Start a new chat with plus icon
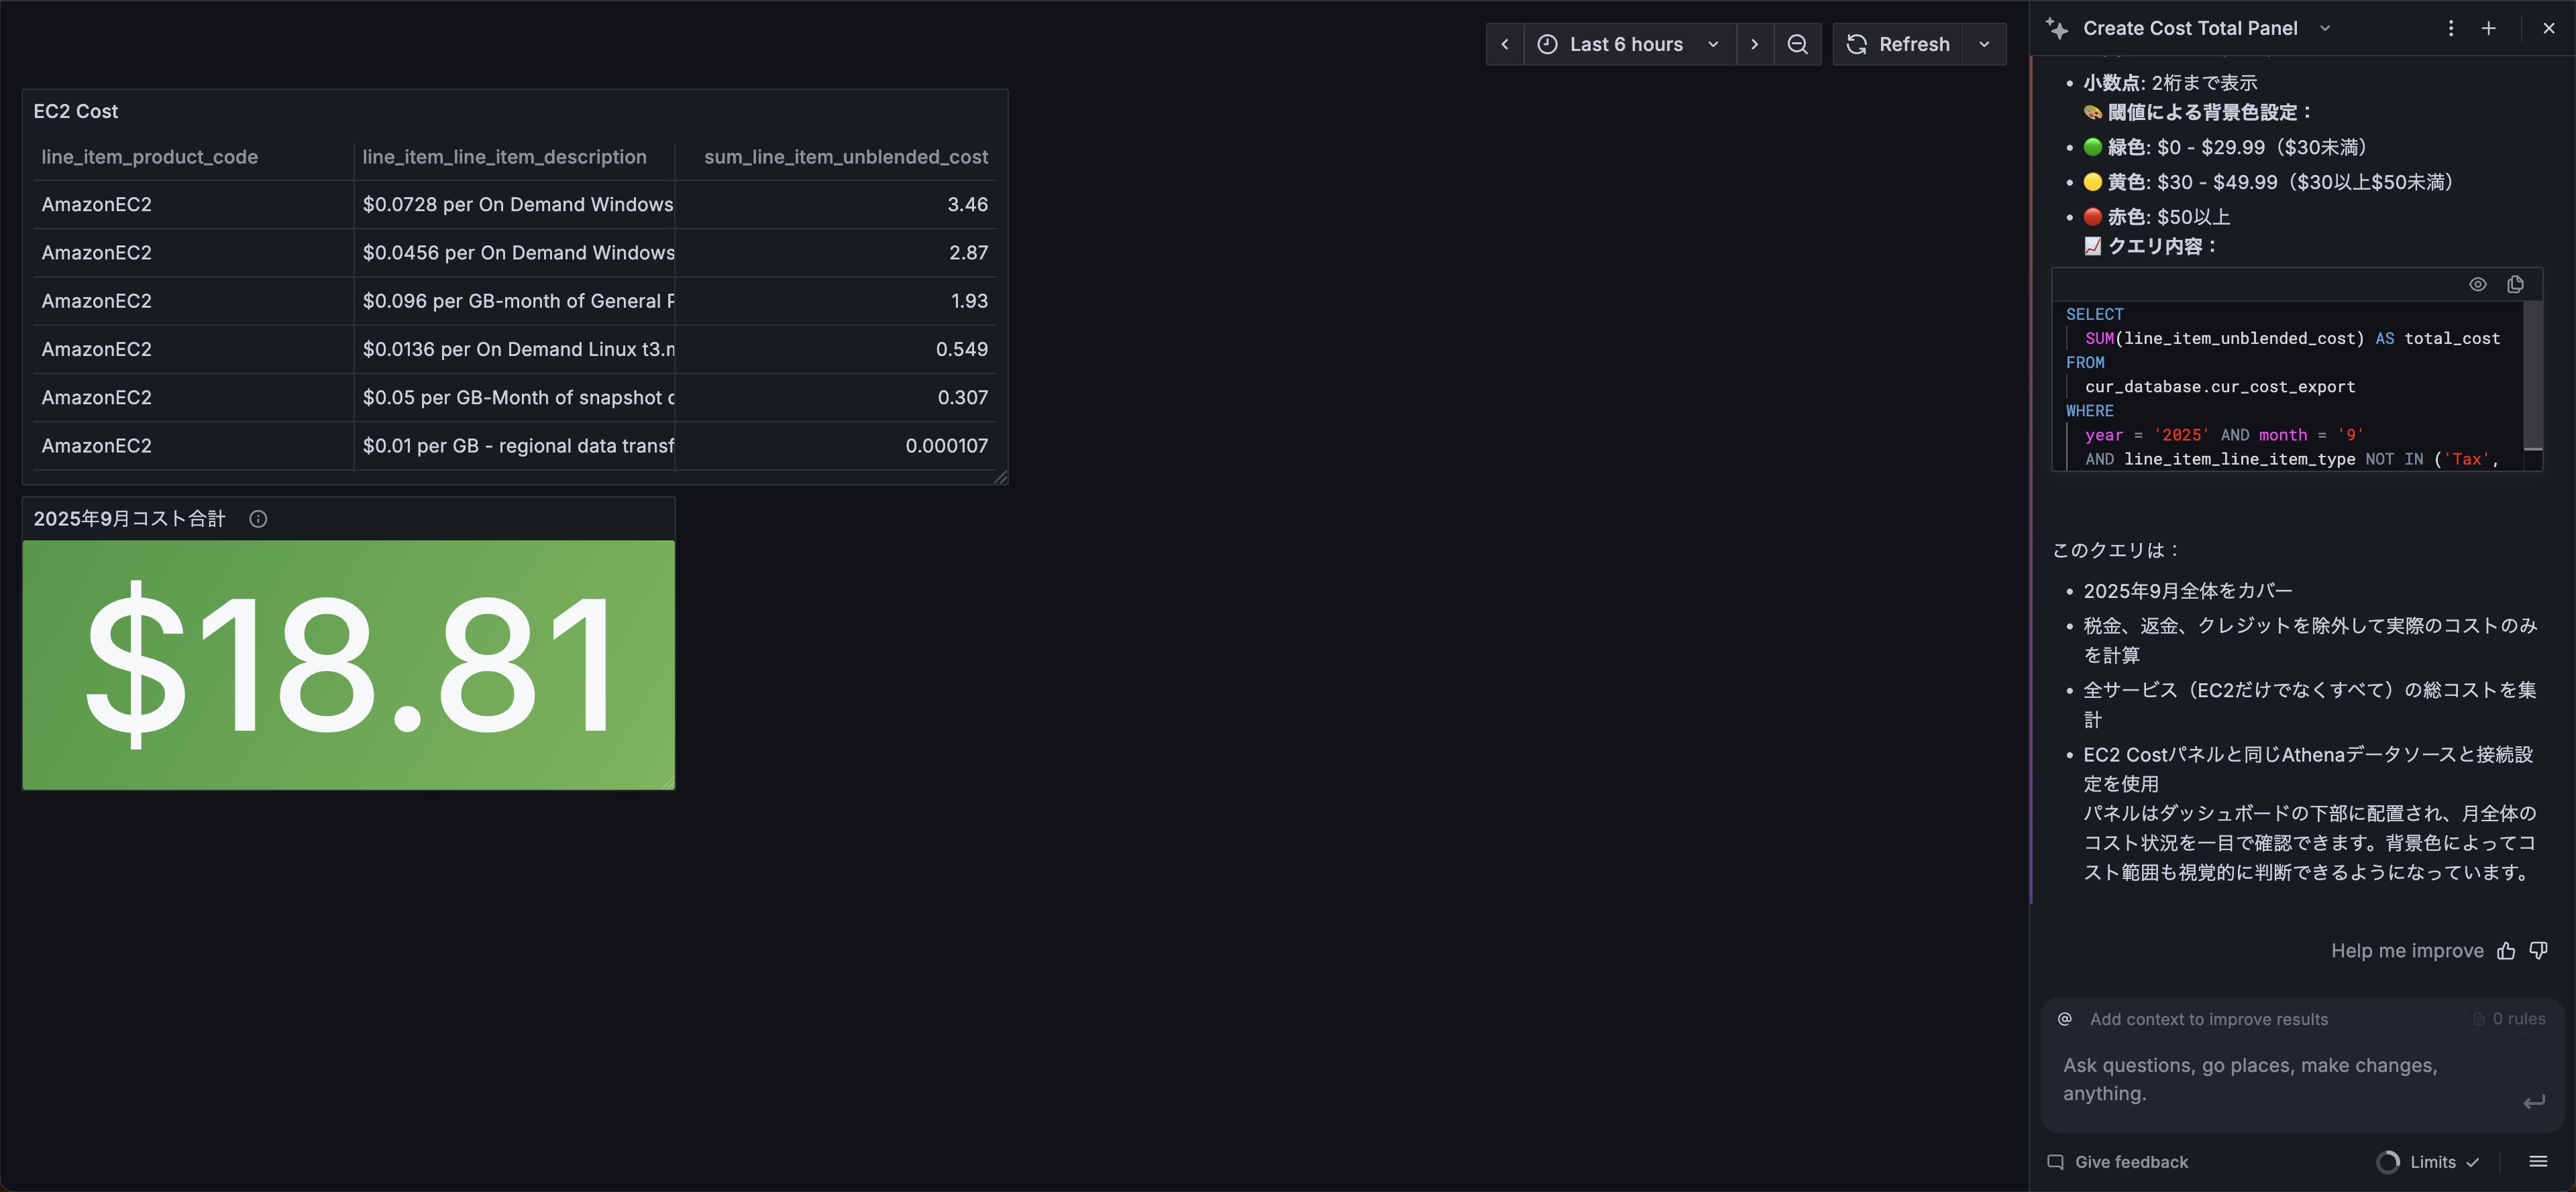Image resolution: width=2576 pixels, height=1192 pixels. [x=2489, y=28]
